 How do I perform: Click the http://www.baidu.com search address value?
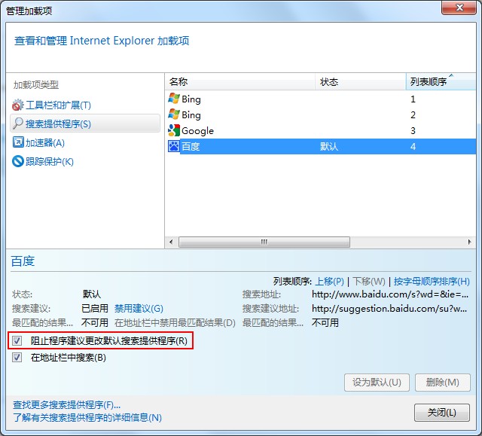coord(390,294)
